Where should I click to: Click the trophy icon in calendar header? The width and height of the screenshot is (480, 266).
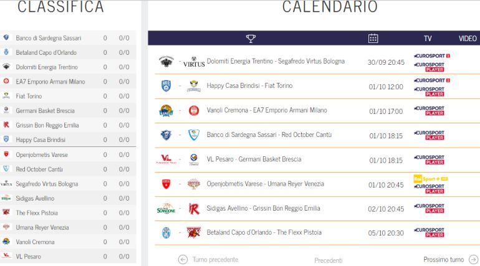click(x=251, y=39)
